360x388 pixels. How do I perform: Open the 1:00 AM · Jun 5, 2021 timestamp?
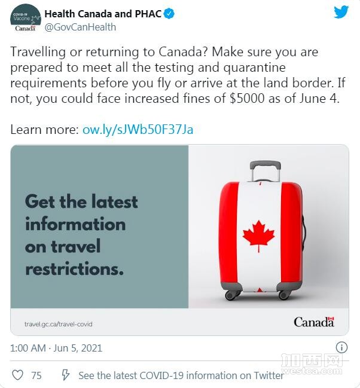coord(56,348)
